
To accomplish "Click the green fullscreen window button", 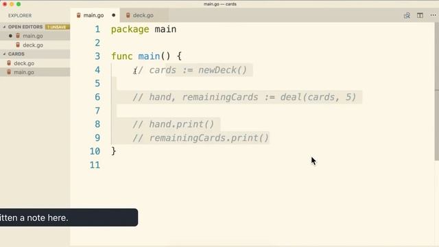I will pyautogui.click(x=19, y=4).
